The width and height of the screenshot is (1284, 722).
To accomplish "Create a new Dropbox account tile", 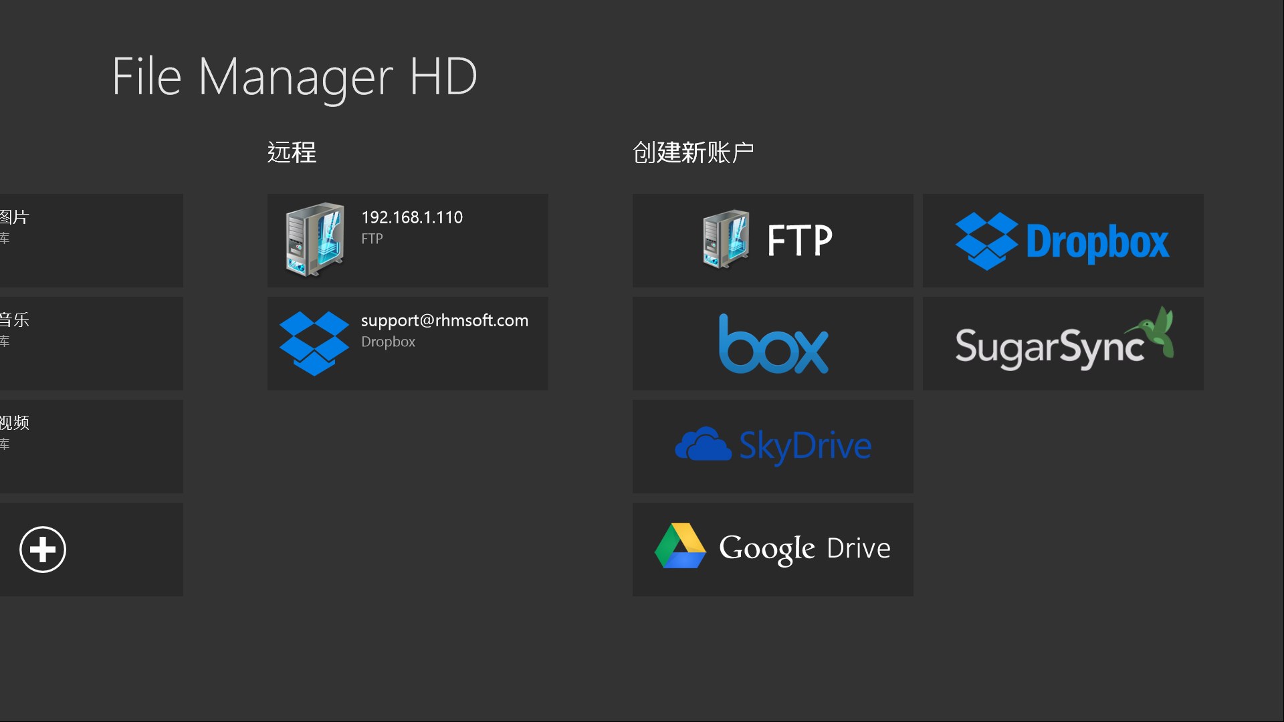I will pyautogui.click(x=1063, y=241).
